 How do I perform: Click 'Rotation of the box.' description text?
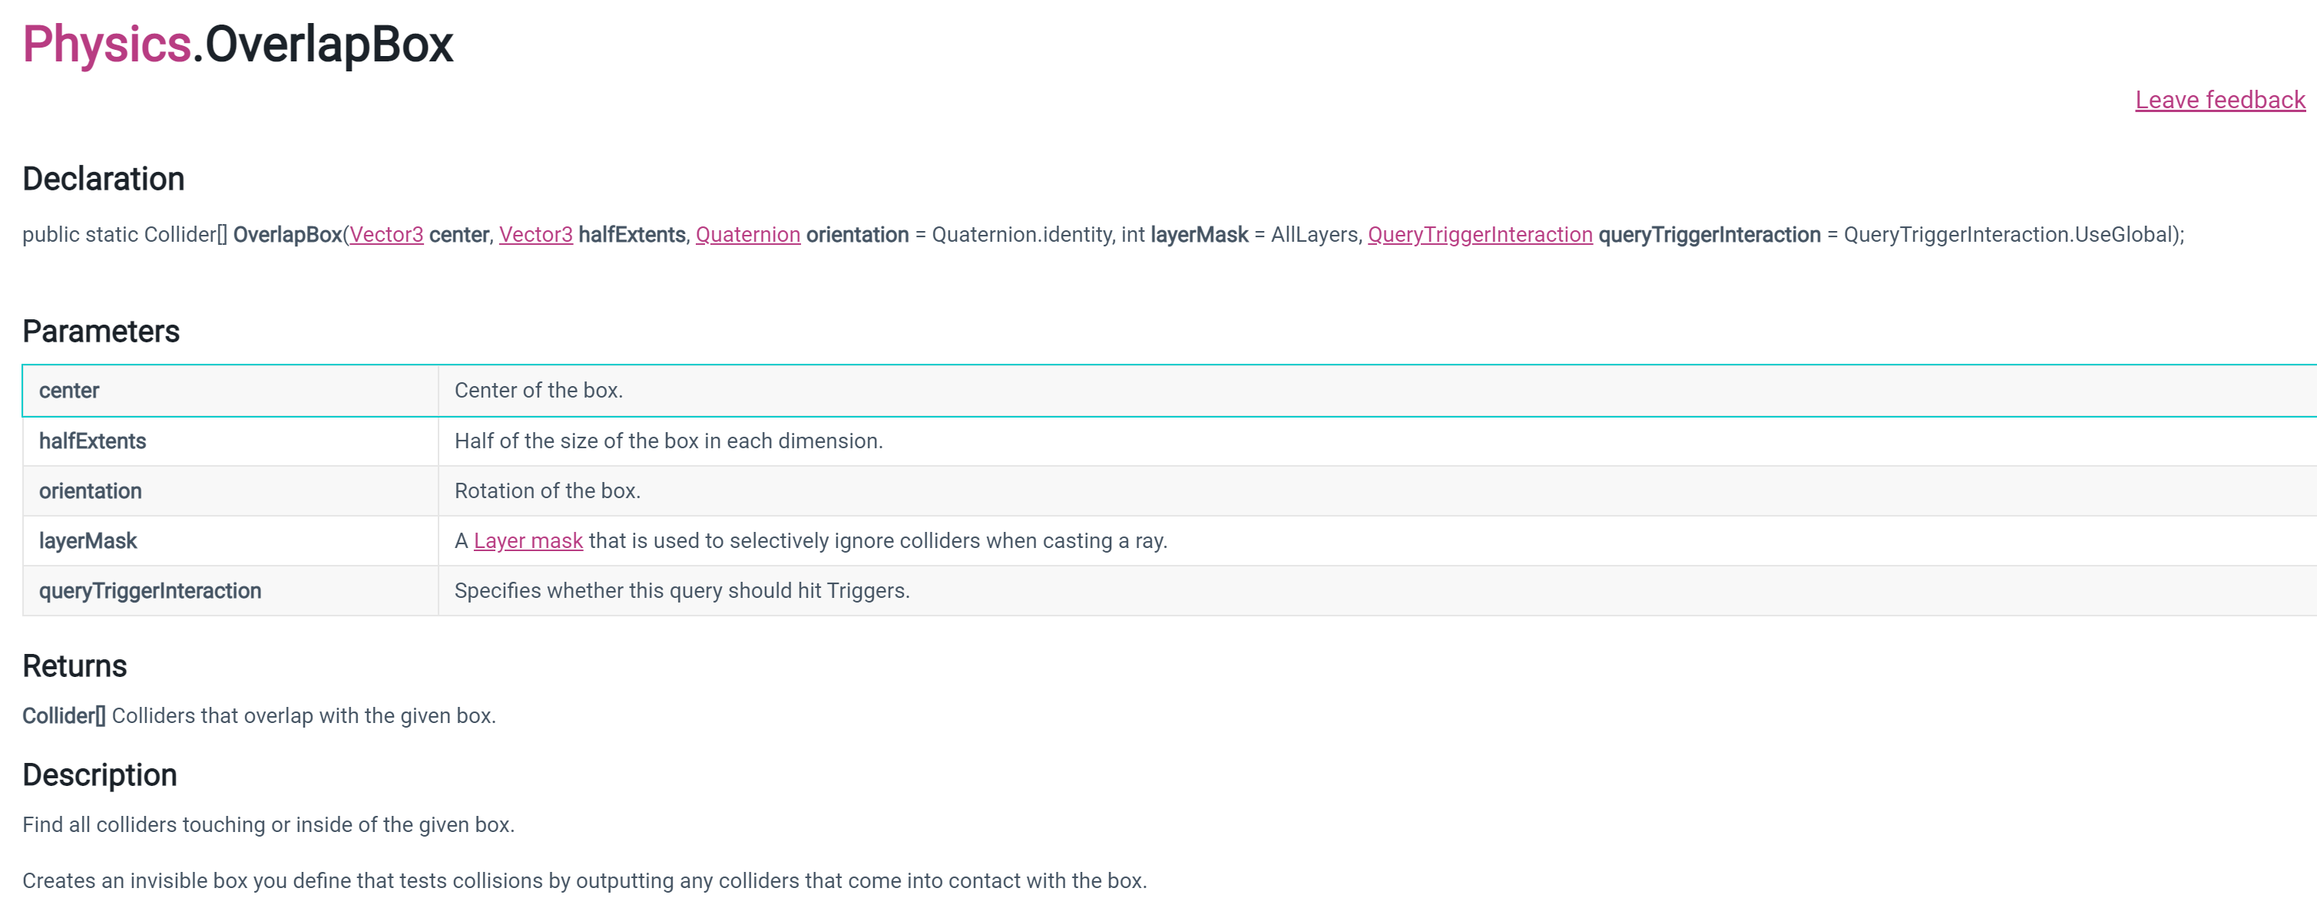[x=547, y=491]
